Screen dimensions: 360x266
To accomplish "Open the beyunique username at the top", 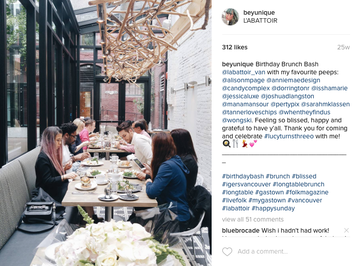I will click(x=259, y=12).
